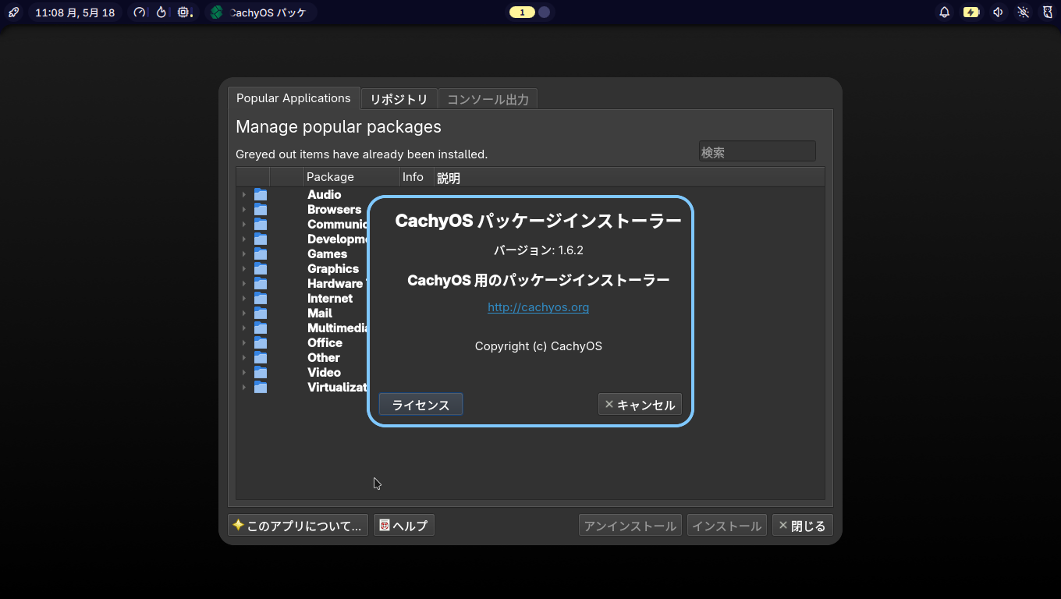
Task: Click the 検索 search field
Action: point(757,152)
